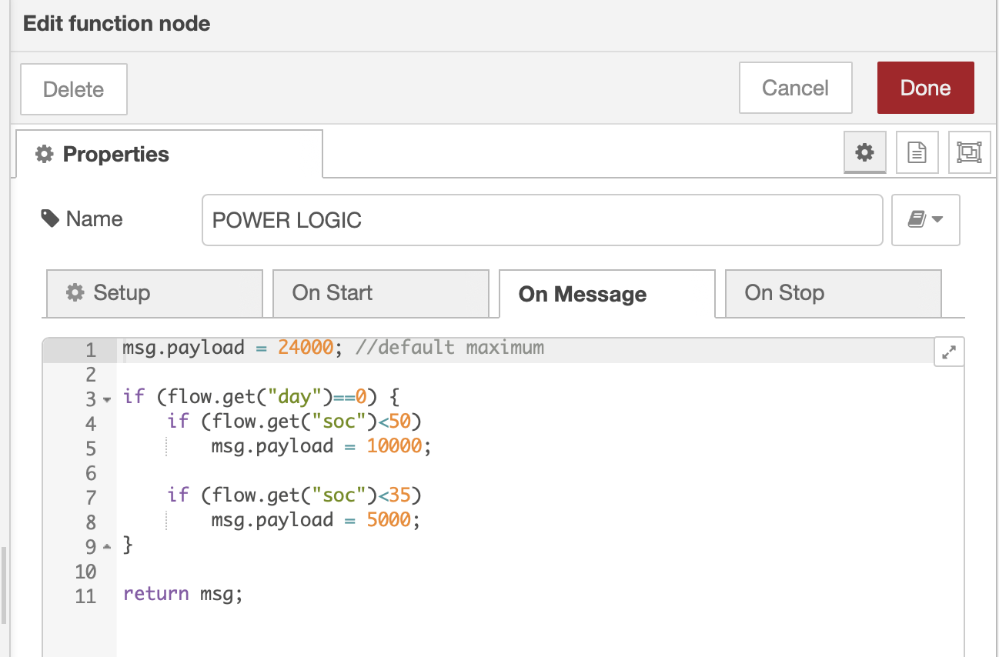Click the number 50 in line 4
Viewport: 999px width, 657px height.
400,422
